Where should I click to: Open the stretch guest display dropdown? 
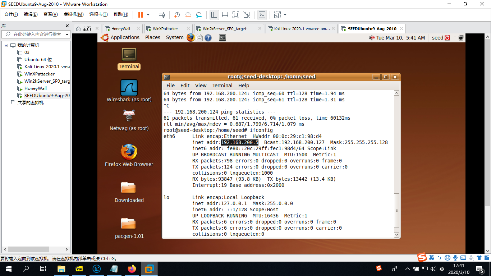[285, 15]
